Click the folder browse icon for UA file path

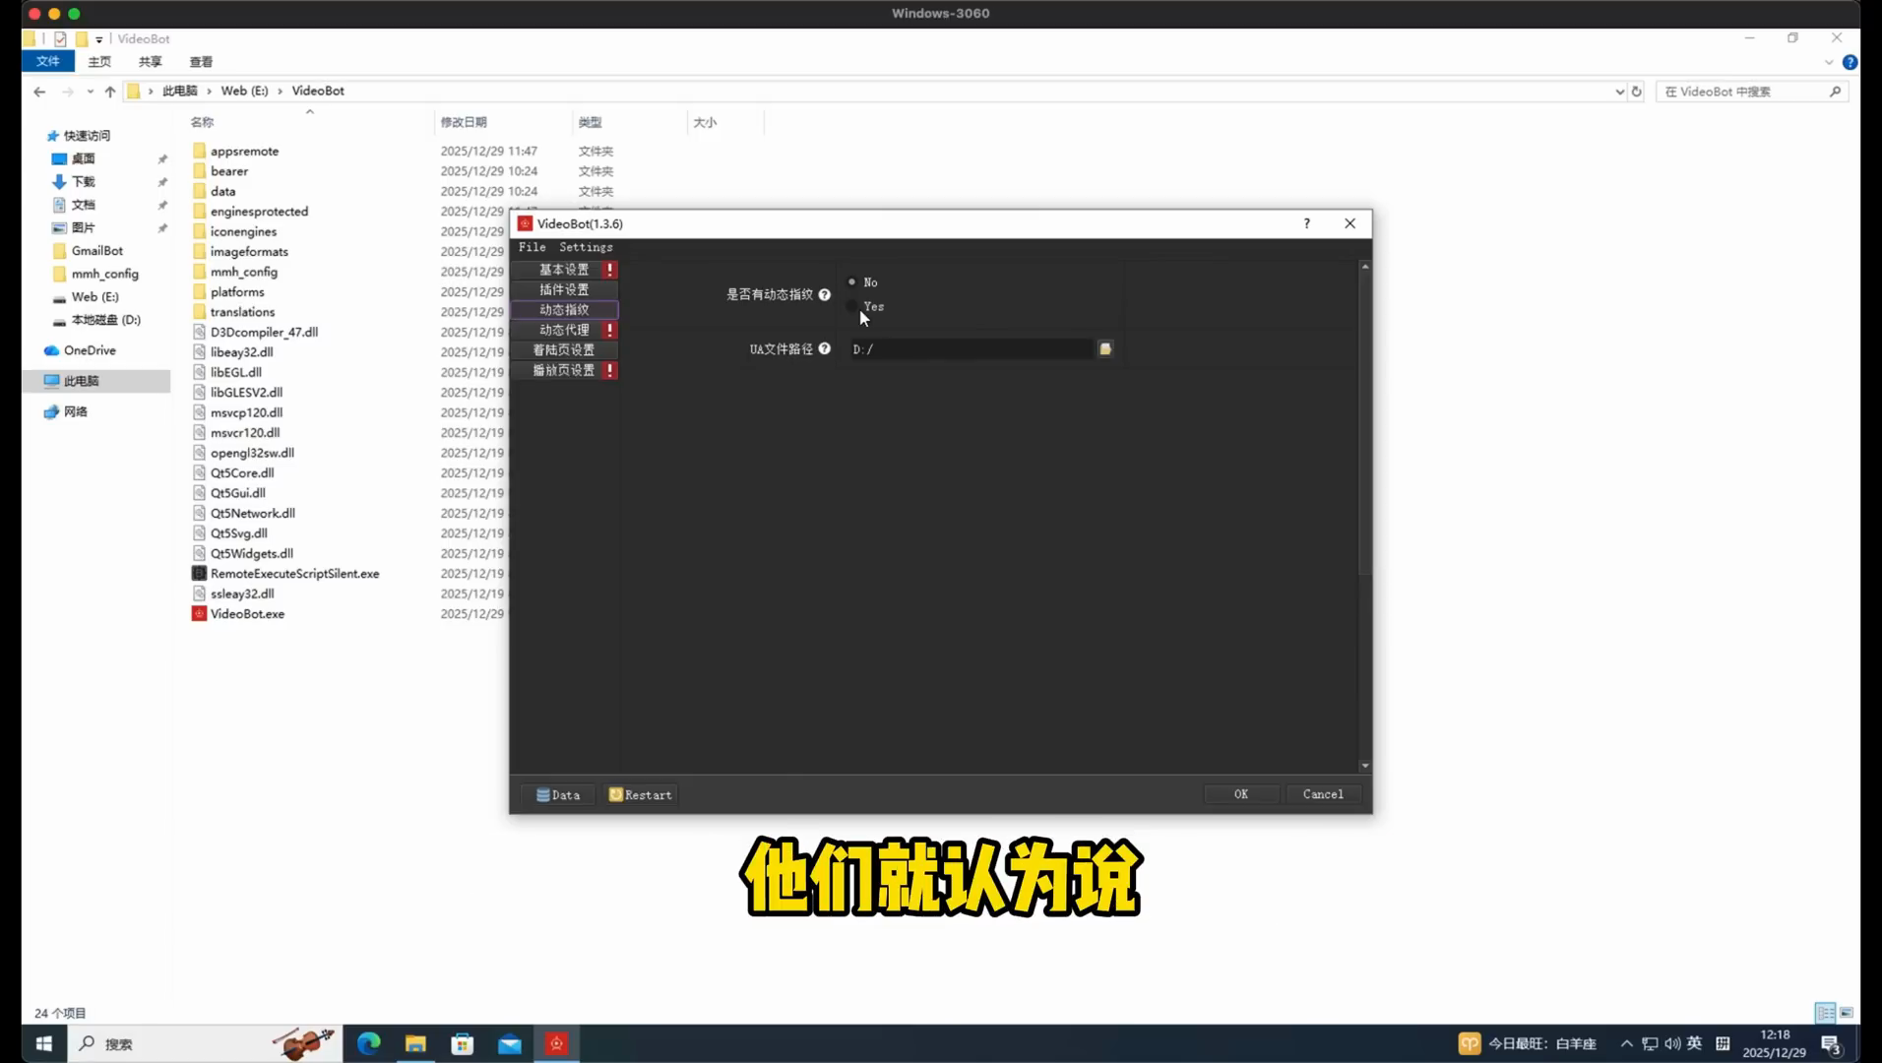(1105, 348)
